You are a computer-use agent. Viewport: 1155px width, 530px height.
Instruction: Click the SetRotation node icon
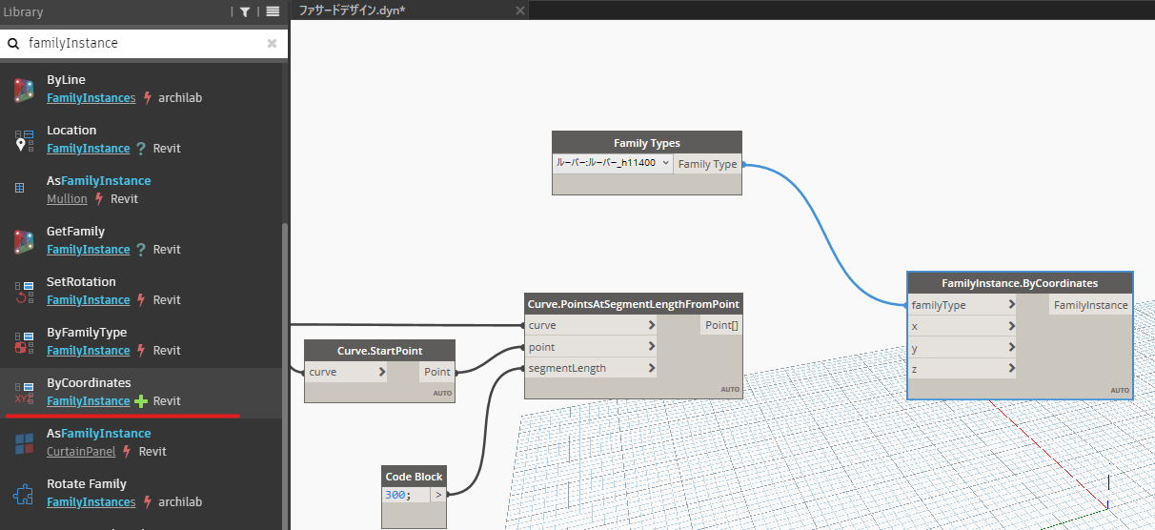coord(24,293)
